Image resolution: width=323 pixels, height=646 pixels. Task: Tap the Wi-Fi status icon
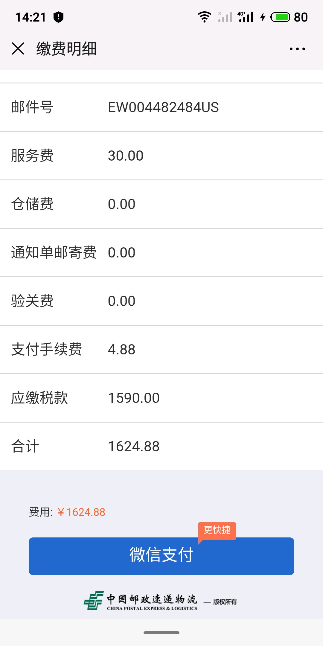[205, 17]
